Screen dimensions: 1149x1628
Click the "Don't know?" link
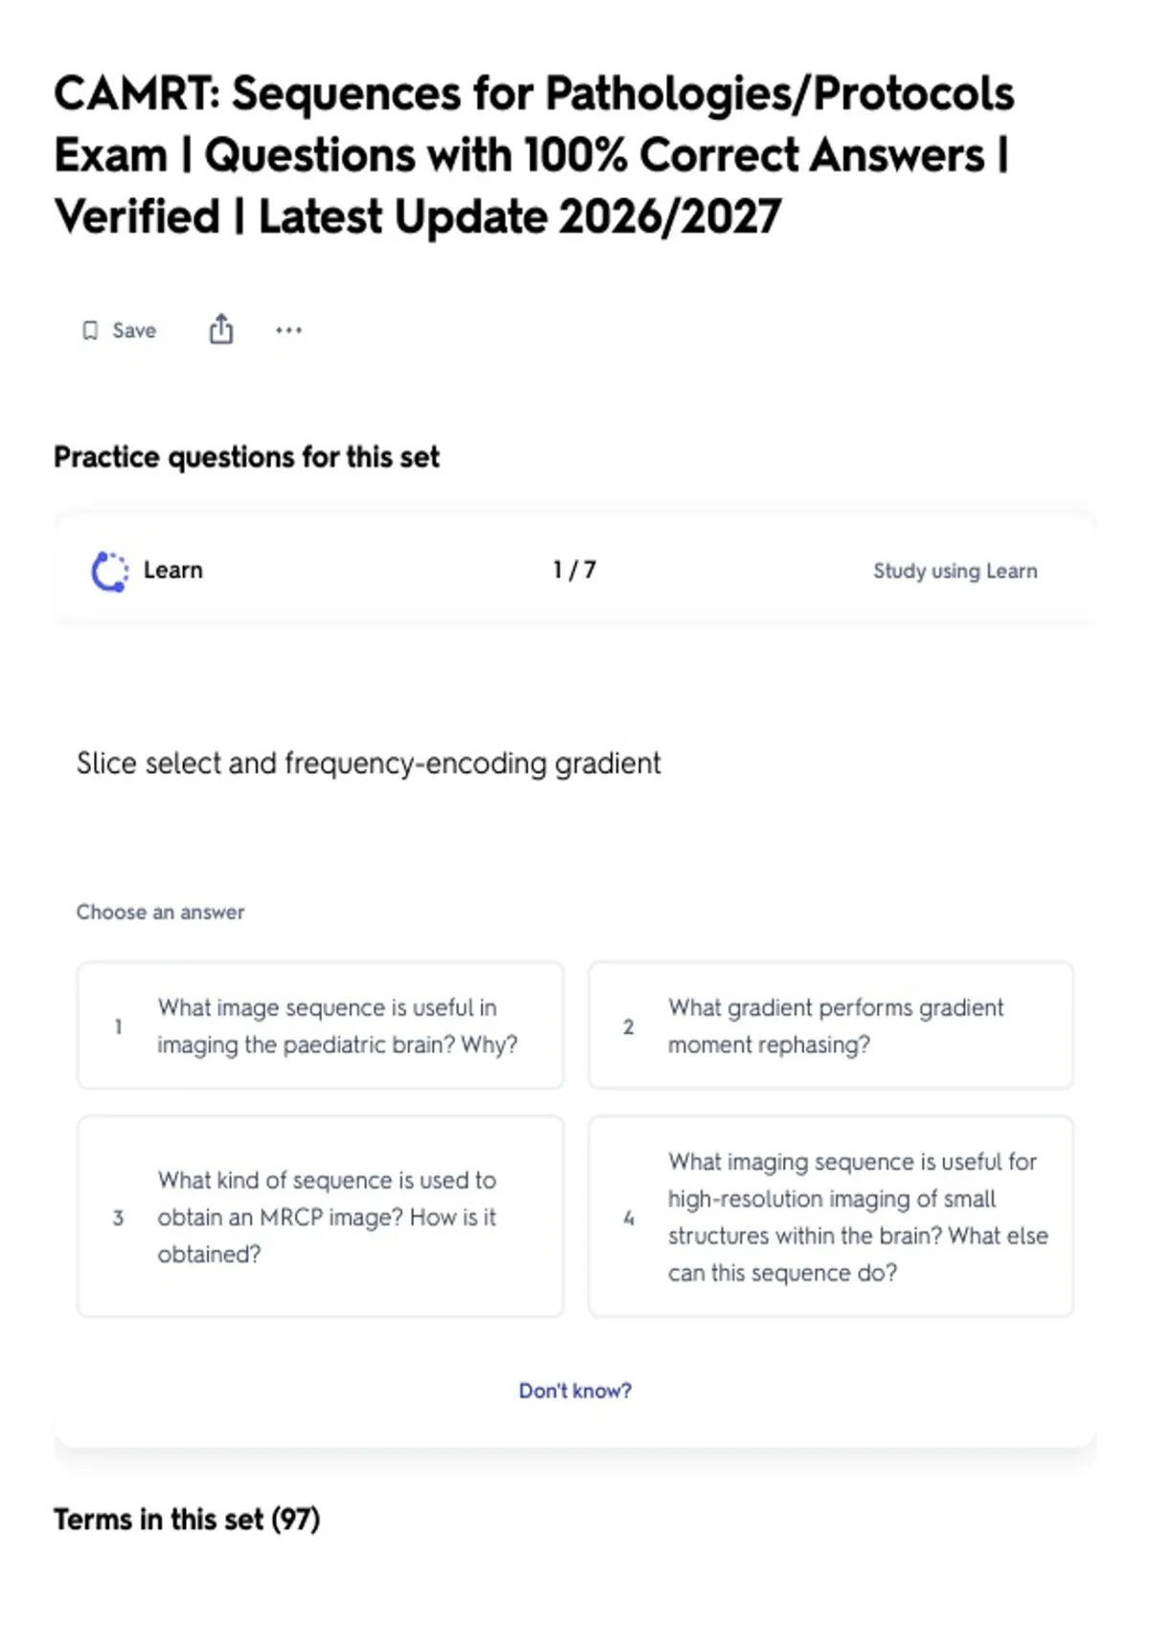pyautogui.click(x=575, y=1391)
